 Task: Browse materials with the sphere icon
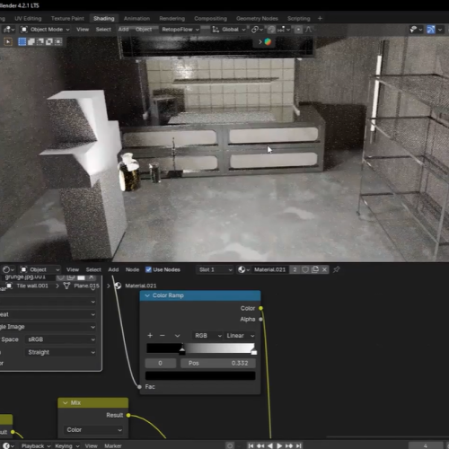tap(243, 269)
